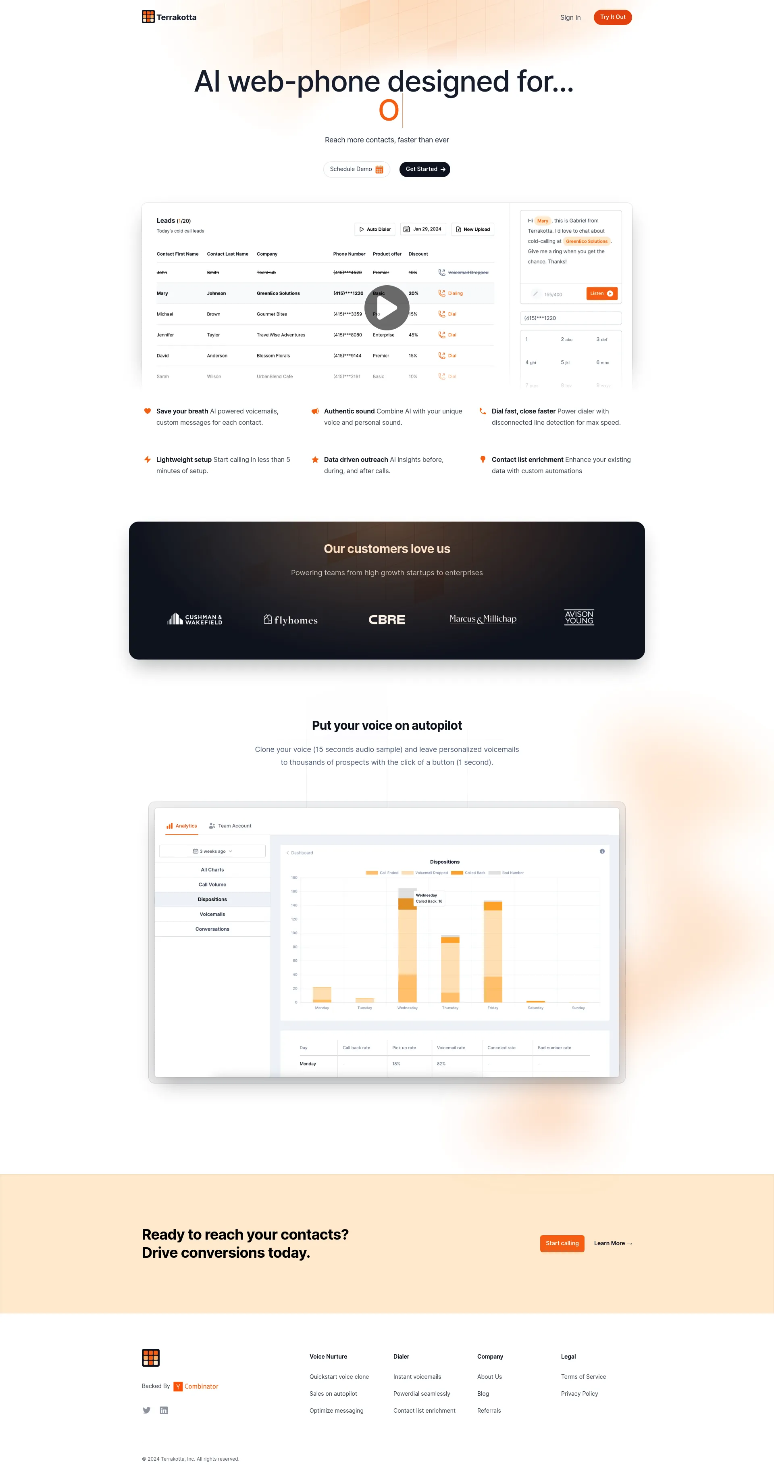The width and height of the screenshot is (774, 1476).
Task: Click the Call Volume menu item in sidebar
Action: [212, 884]
